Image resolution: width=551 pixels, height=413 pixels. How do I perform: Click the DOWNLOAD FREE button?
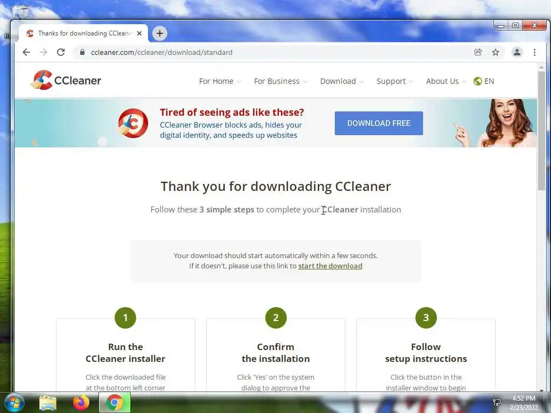[379, 123]
